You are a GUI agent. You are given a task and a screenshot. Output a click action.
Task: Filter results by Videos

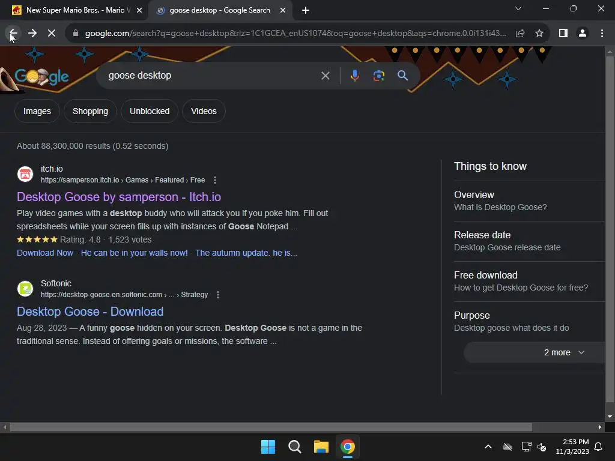pyautogui.click(x=204, y=111)
